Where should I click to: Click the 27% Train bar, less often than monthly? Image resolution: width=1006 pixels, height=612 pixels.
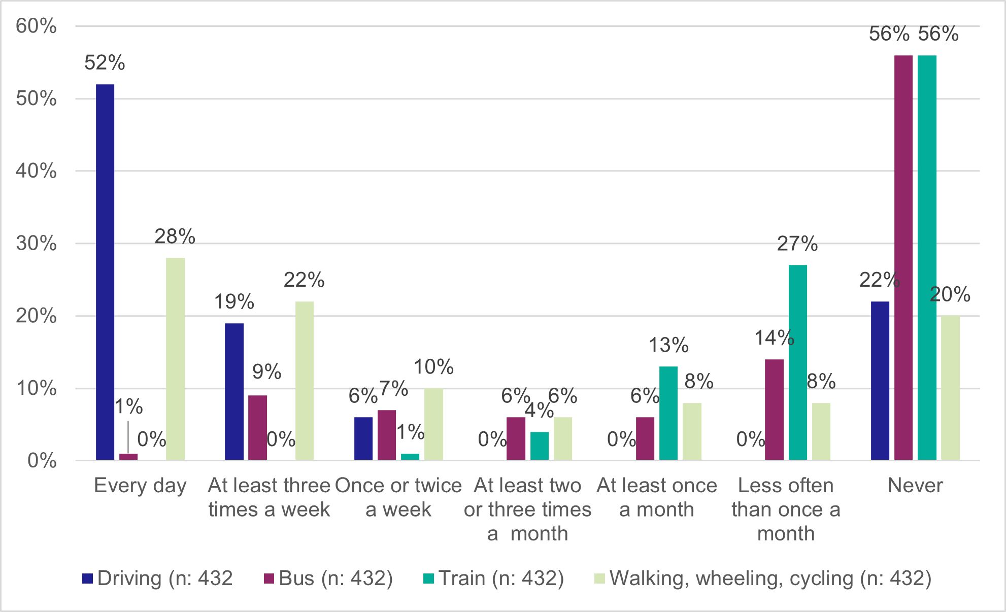pos(797,362)
